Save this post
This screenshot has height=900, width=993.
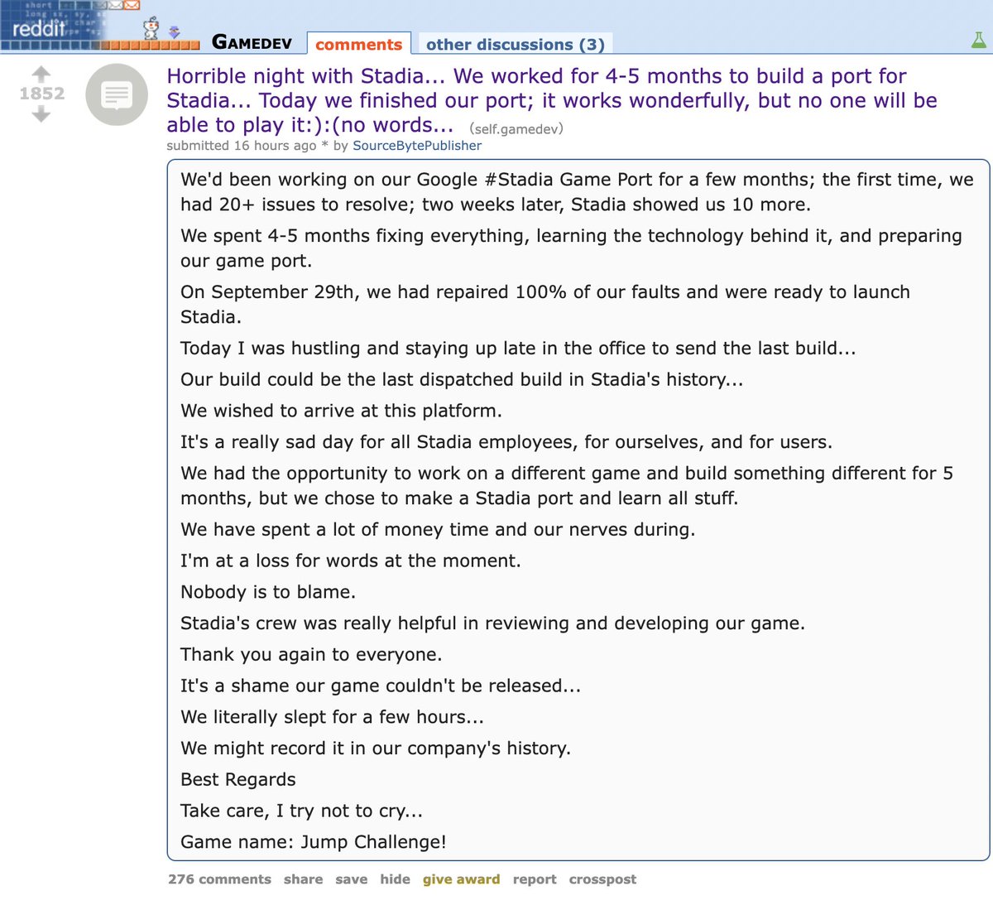[x=351, y=879]
